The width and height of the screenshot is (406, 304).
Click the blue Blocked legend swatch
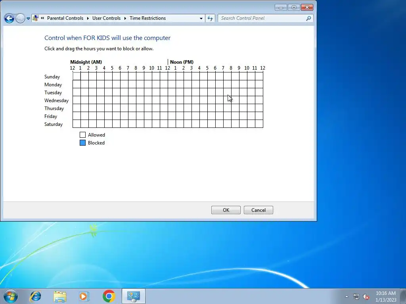click(x=82, y=142)
